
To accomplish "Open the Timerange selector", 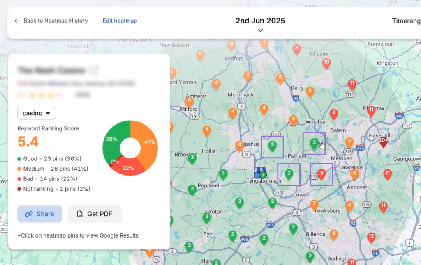I will click(406, 21).
